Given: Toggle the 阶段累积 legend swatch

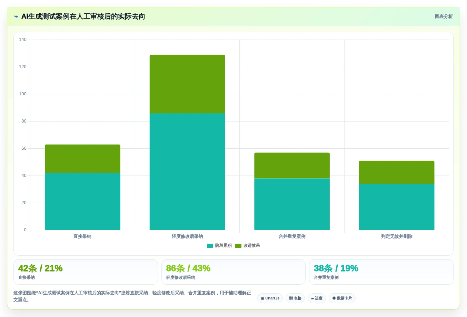Looking at the screenshot, I should click(210, 246).
